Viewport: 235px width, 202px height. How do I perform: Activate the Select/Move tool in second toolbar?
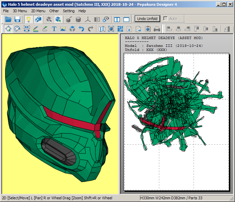pyautogui.click(x=8, y=29)
